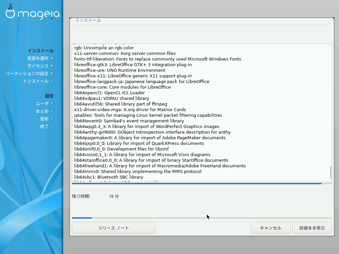This screenshot has height=254, width=339.
Task: Click the lib64qxp0.0_0 package line
Action: [x=139, y=143]
